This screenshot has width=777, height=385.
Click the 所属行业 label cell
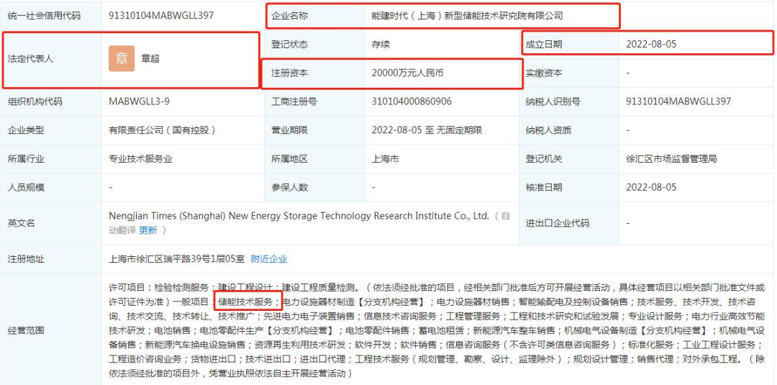pos(51,159)
